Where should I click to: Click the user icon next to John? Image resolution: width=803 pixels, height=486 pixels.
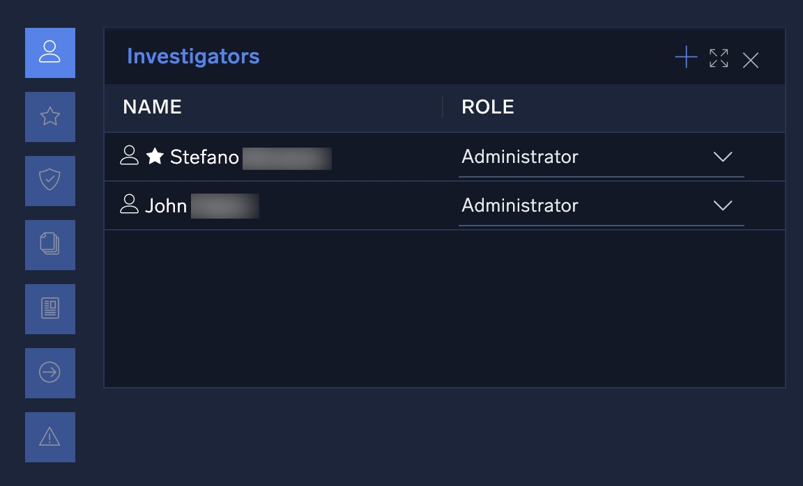click(129, 205)
